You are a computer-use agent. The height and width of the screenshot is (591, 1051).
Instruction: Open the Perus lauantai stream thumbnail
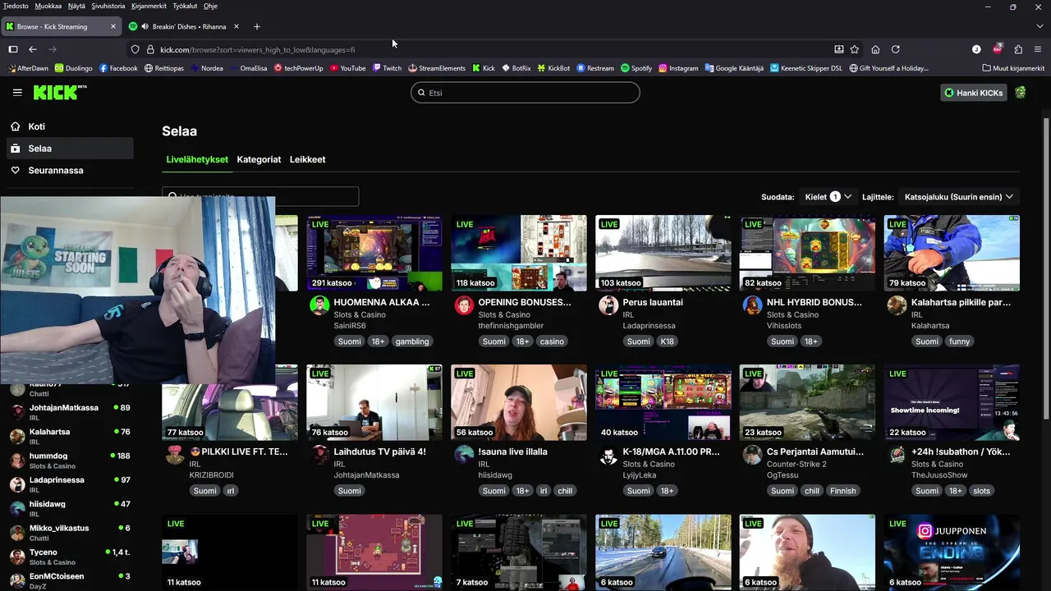point(663,253)
